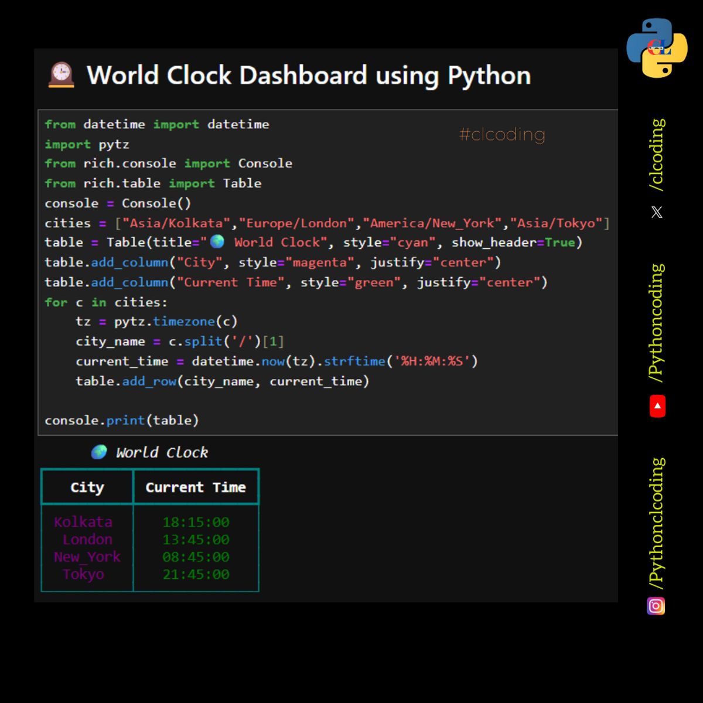Viewport: 703px width, 703px height.
Task: Click the X (Twitter) icon
Action: click(x=657, y=212)
